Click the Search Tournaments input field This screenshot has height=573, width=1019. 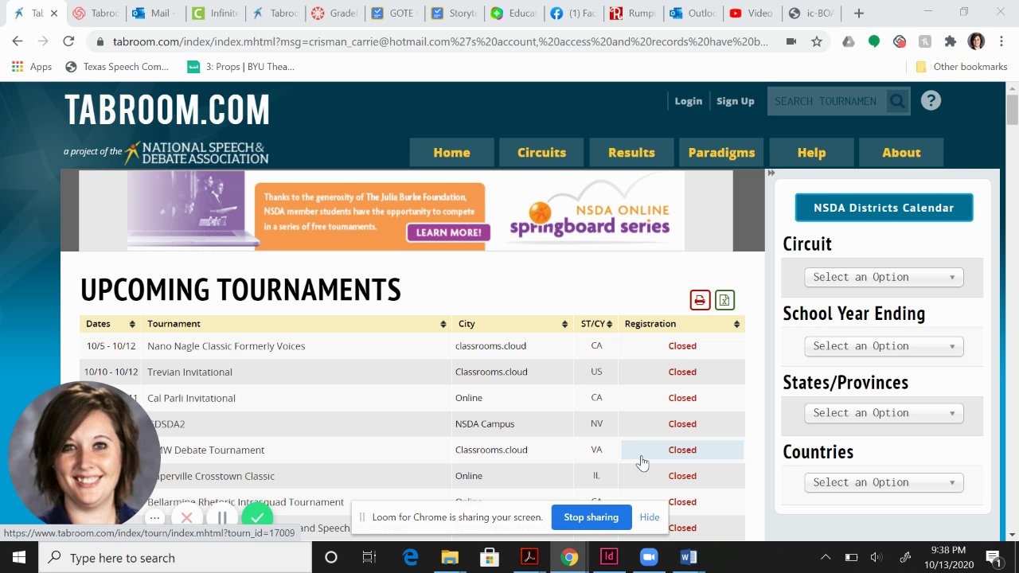tap(826, 101)
